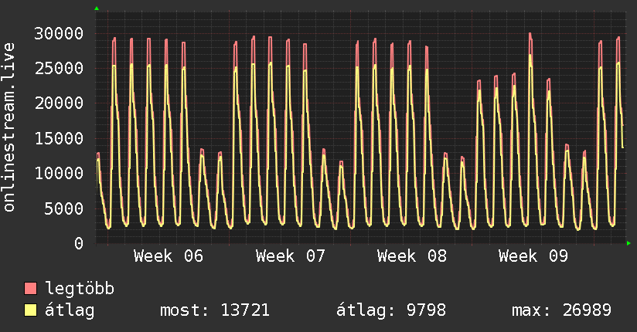Click the 30000 y-axis tick label
Image resolution: width=637 pixels, height=332 pixels.
pos(59,33)
